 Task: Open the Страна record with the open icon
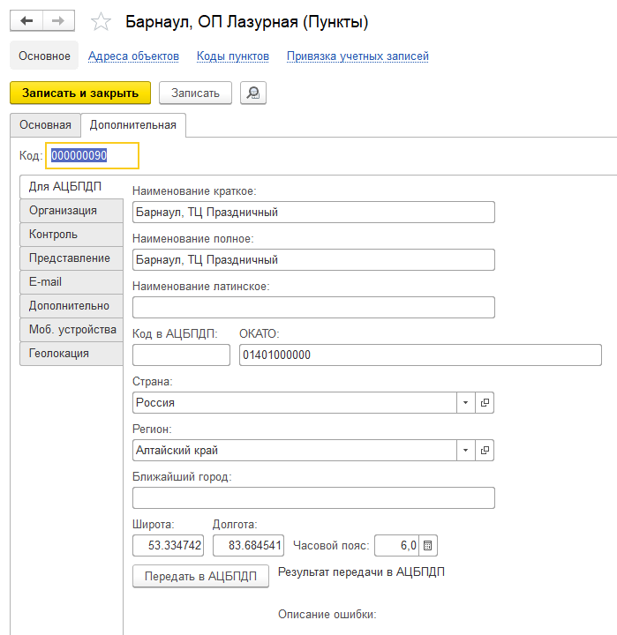485,402
